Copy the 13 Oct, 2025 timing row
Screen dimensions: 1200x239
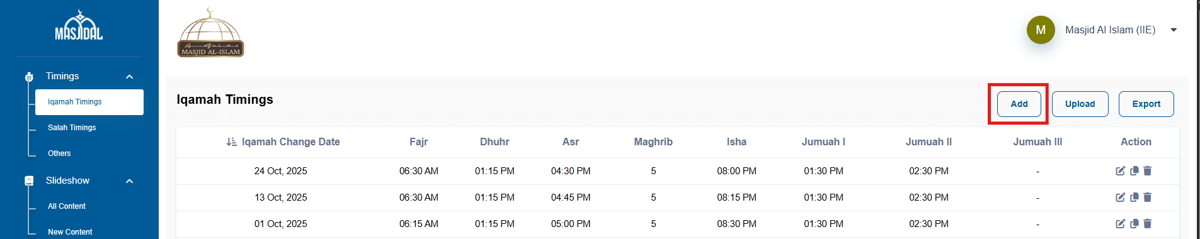pos(1134,197)
